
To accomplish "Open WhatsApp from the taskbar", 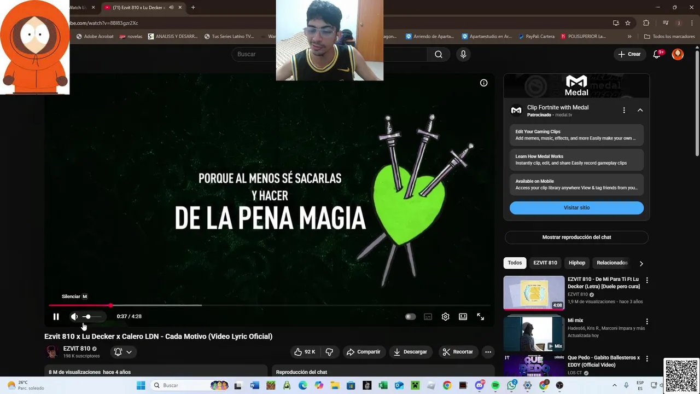I will 511,385.
